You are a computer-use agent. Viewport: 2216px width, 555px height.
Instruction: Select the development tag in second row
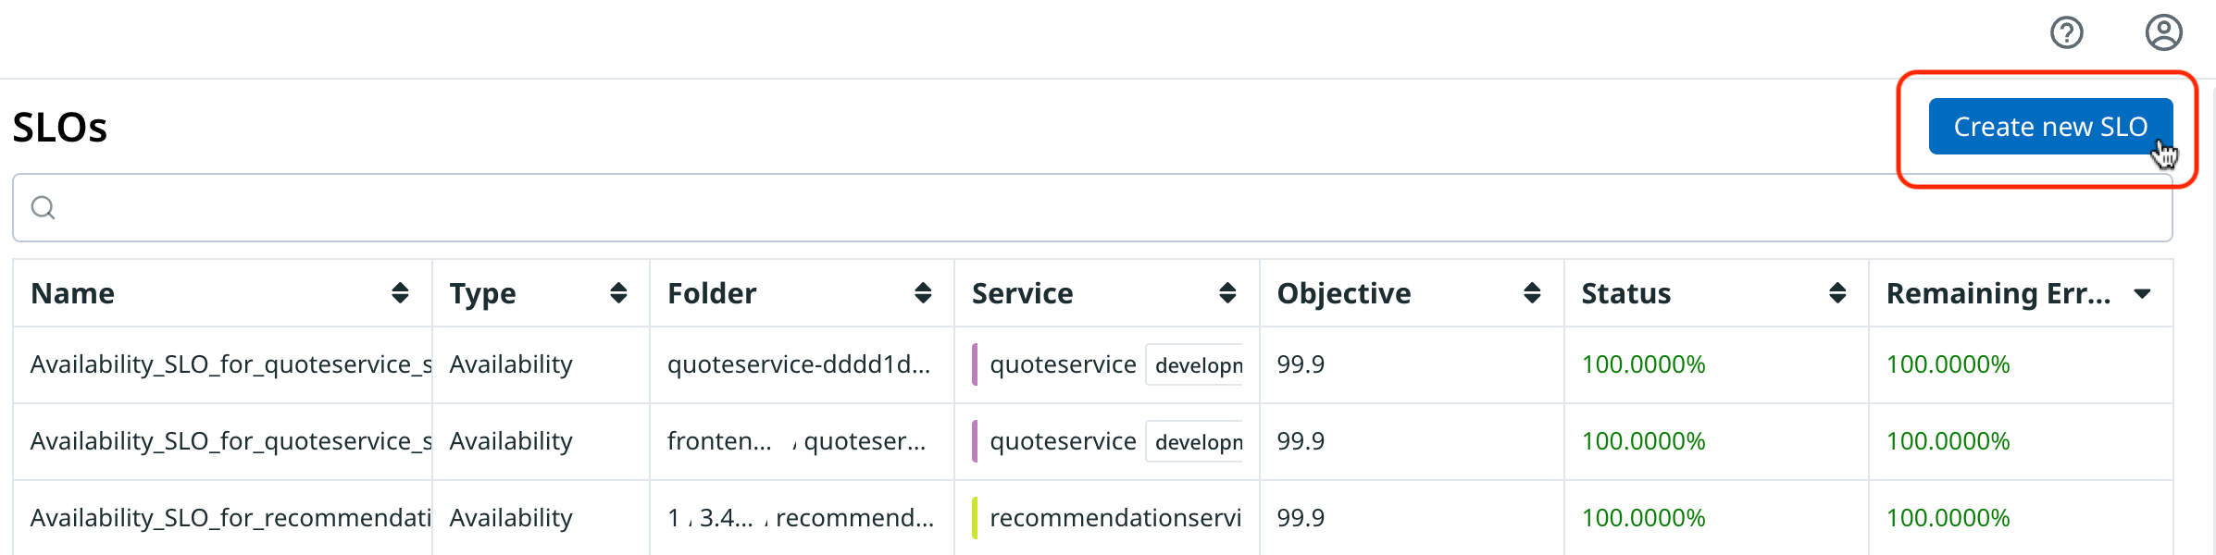pos(1198,442)
